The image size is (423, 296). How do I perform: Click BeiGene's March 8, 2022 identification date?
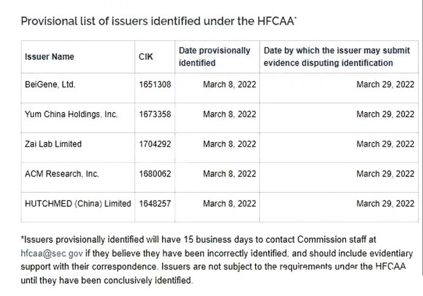229,85
